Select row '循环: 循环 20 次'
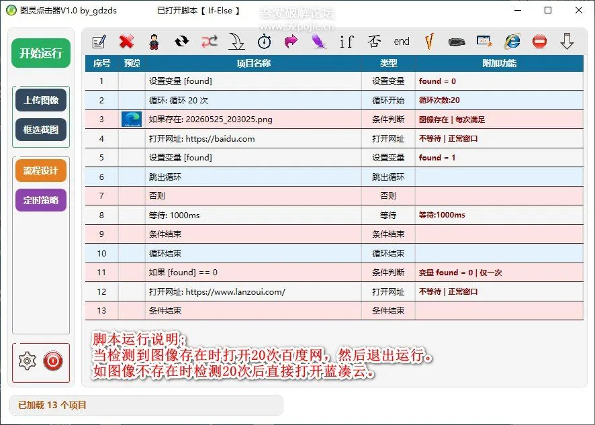The height and width of the screenshot is (425, 595). pos(334,100)
